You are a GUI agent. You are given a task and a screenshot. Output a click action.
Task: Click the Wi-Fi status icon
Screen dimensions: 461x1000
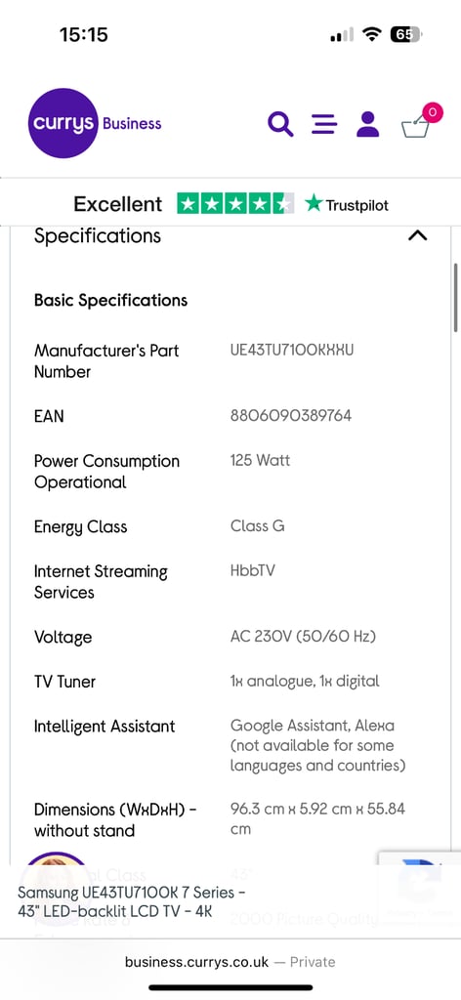[371, 34]
